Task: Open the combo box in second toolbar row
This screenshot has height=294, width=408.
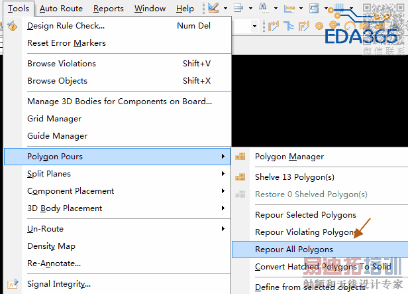Action: pyautogui.click(x=254, y=26)
